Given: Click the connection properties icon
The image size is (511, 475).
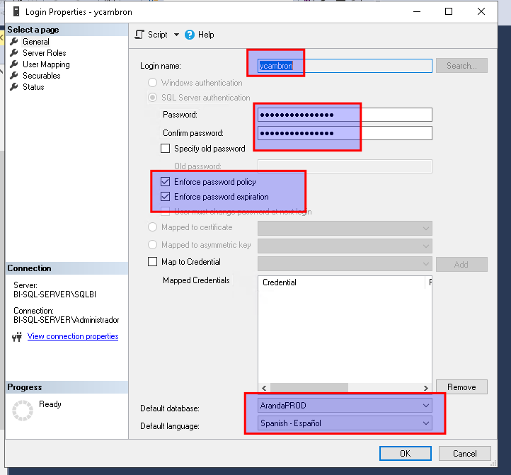Looking at the screenshot, I should click(x=18, y=337).
